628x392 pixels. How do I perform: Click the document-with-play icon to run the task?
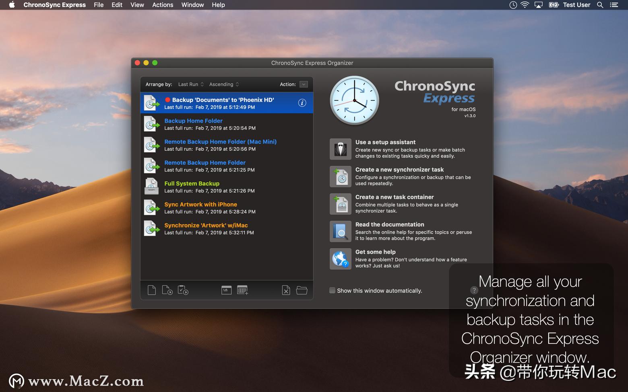pos(167,290)
